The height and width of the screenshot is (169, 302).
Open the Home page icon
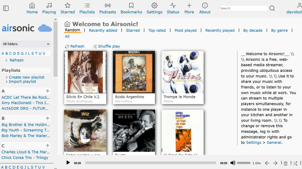point(32,5)
